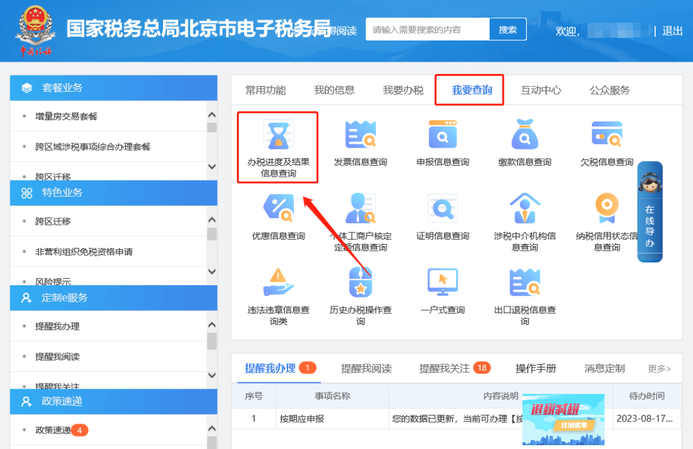Open 提醒我办理 in 定制e服务 list
The image size is (693, 449).
coord(58,326)
